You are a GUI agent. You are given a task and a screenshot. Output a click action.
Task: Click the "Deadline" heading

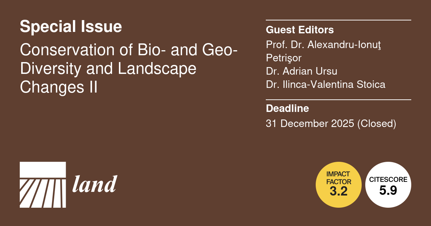click(x=287, y=108)
